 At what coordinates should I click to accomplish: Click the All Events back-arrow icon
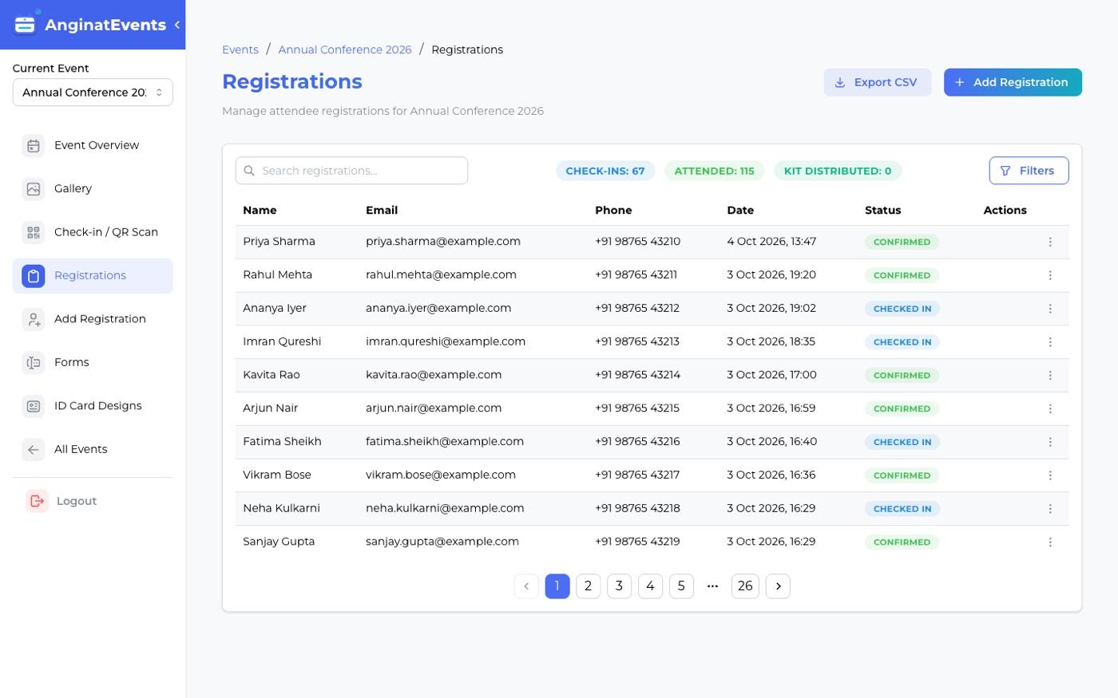33,450
